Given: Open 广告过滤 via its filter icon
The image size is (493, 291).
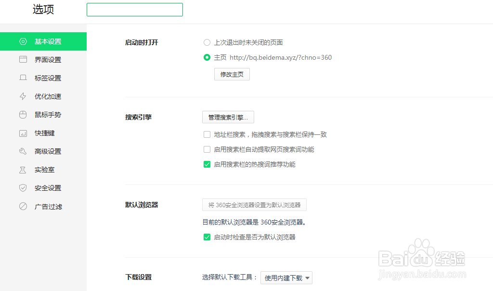Looking at the screenshot, I should point(23,206).
